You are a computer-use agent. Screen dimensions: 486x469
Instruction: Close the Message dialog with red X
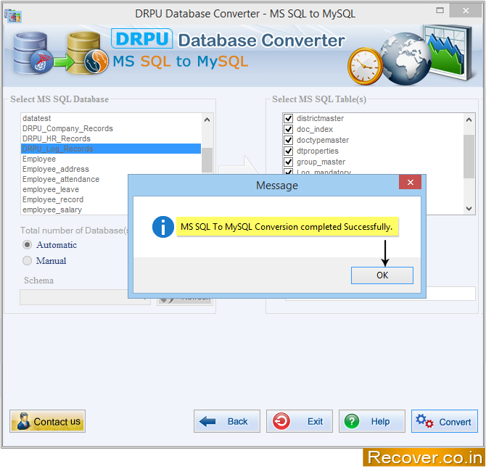click(410, 182)
